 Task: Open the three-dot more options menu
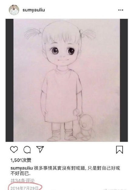pyautogui.click(x=121, y=10)
